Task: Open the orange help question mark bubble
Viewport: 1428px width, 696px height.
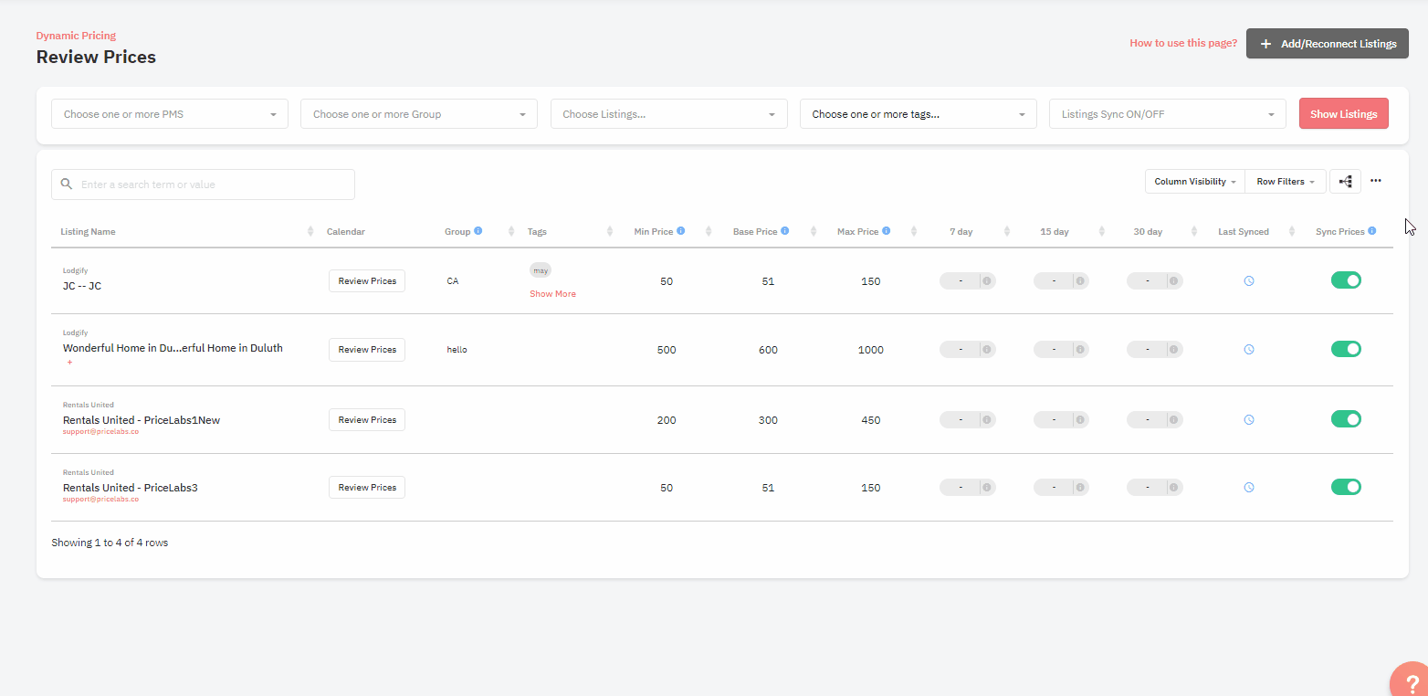Action: (x=1412, y=680)
